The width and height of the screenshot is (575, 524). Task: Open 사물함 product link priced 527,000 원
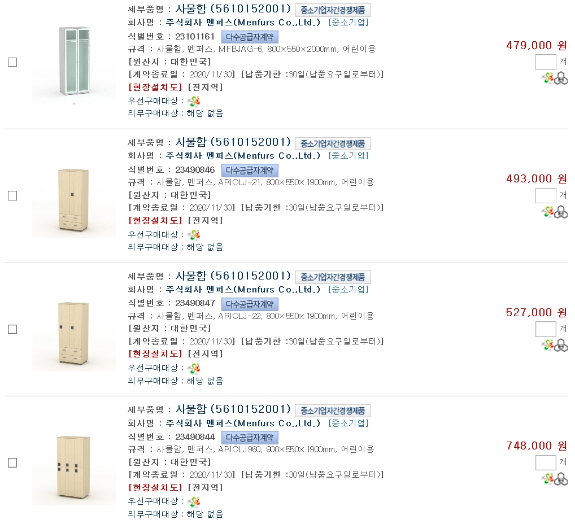tap(233, 276)
